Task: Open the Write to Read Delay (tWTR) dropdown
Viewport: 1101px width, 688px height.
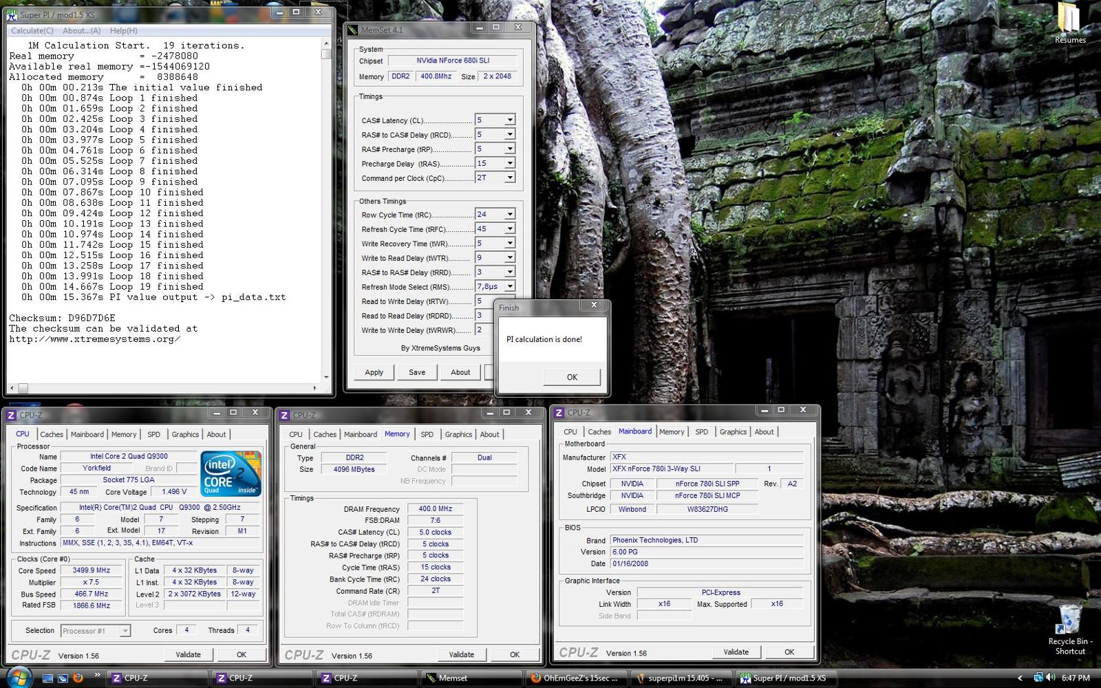Action: click(510, 257)
